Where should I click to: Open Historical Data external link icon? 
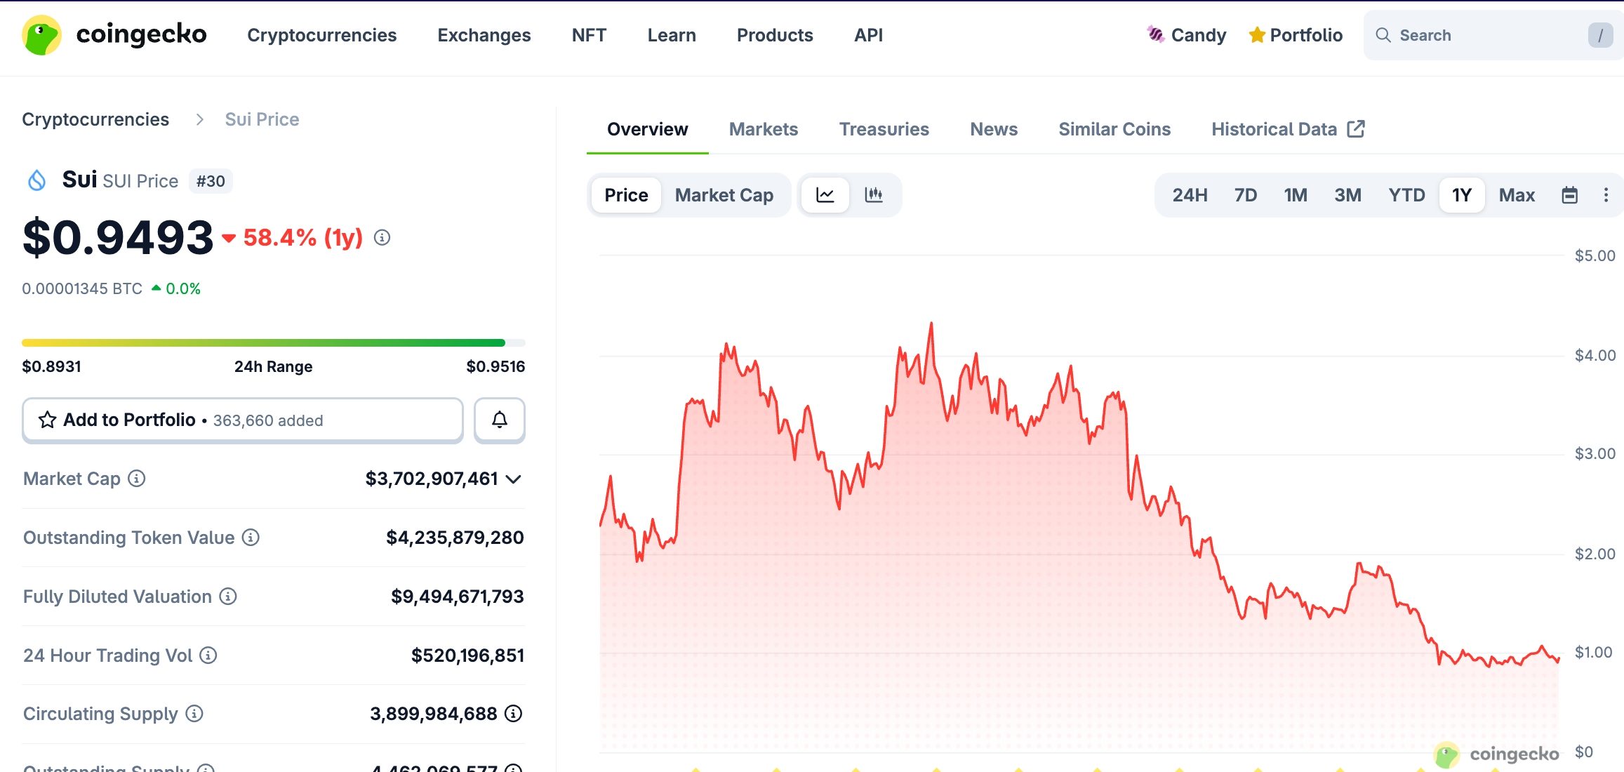pos(1356,129)
